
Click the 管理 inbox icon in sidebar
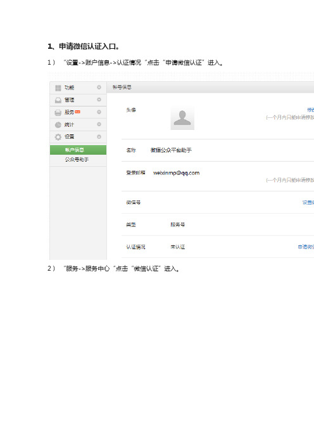pos(58,100)
